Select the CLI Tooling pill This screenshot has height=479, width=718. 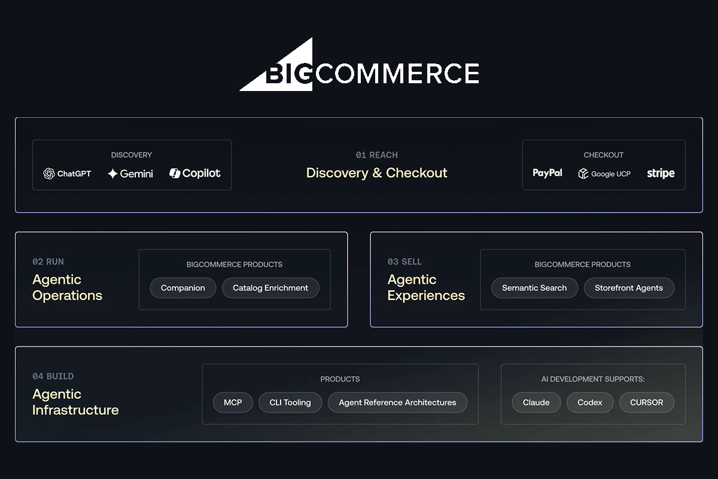[290, 402]
